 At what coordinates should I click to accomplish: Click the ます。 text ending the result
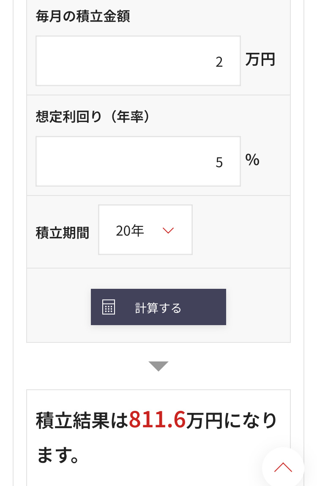58,455
